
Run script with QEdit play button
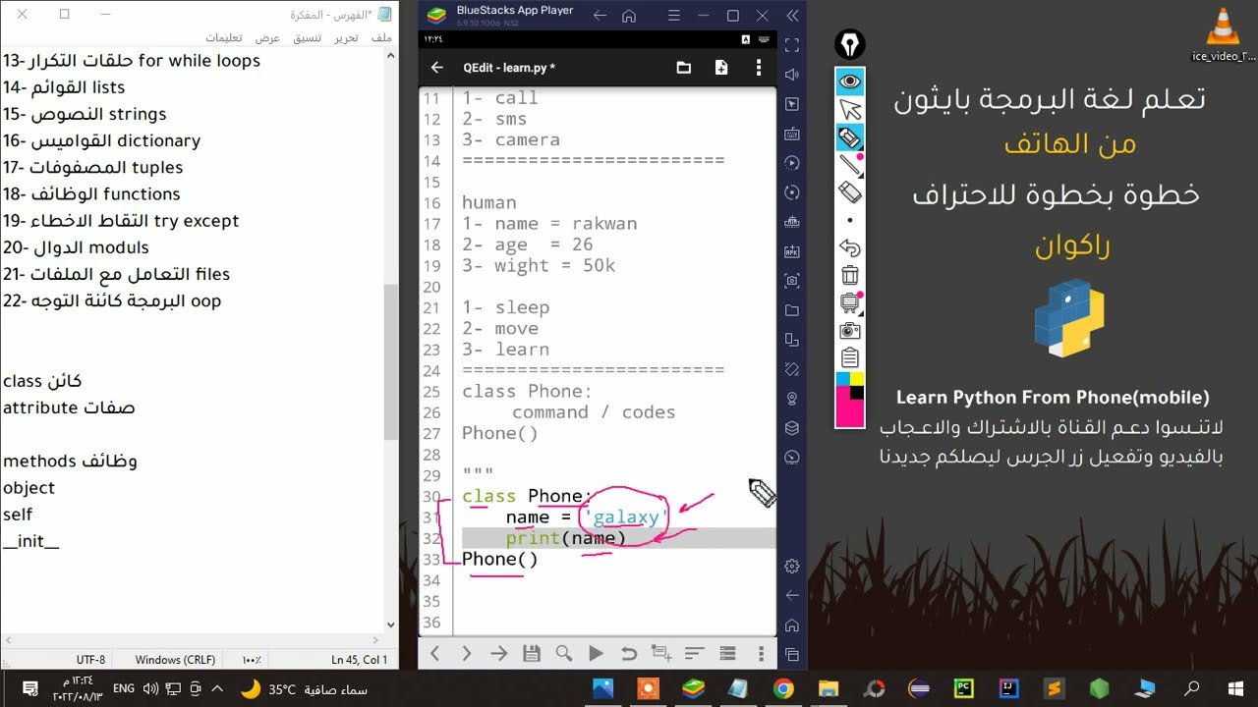coord(596,653)
